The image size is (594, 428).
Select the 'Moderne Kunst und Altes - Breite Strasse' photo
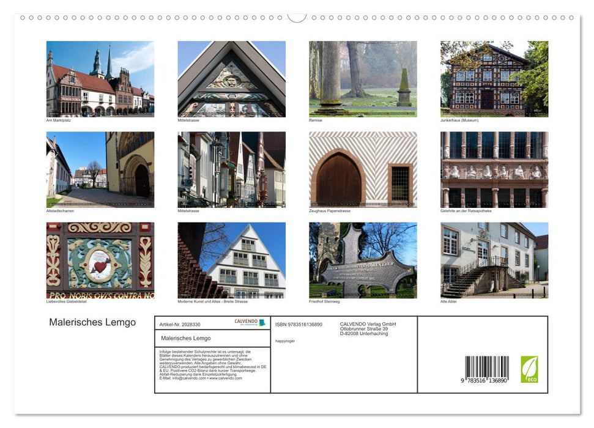[x=230, y=259]
